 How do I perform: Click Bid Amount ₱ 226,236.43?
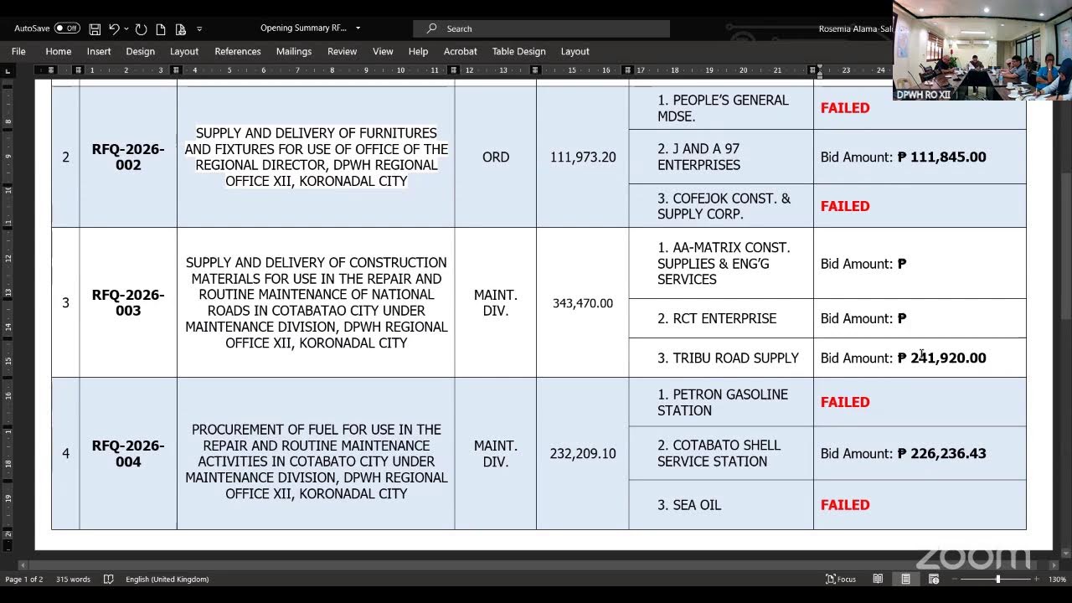click(903, 453)
